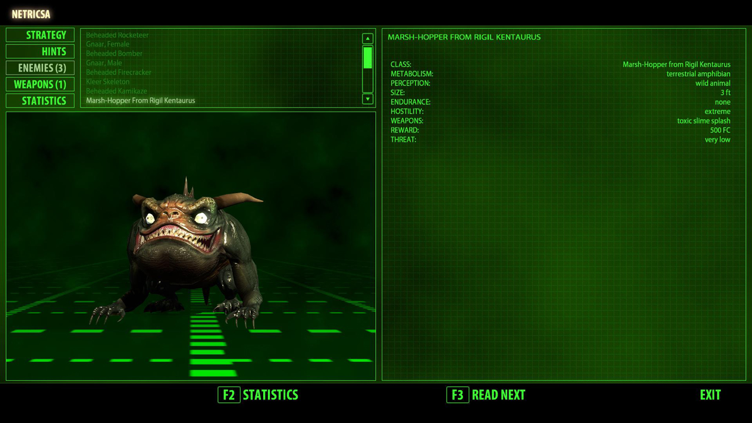
Task: Choose Beheaded Bomber from the list
Action: [x=114, y=53]
